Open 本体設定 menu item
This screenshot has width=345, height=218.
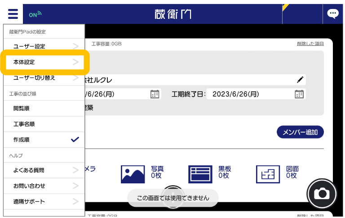(44, 62)
